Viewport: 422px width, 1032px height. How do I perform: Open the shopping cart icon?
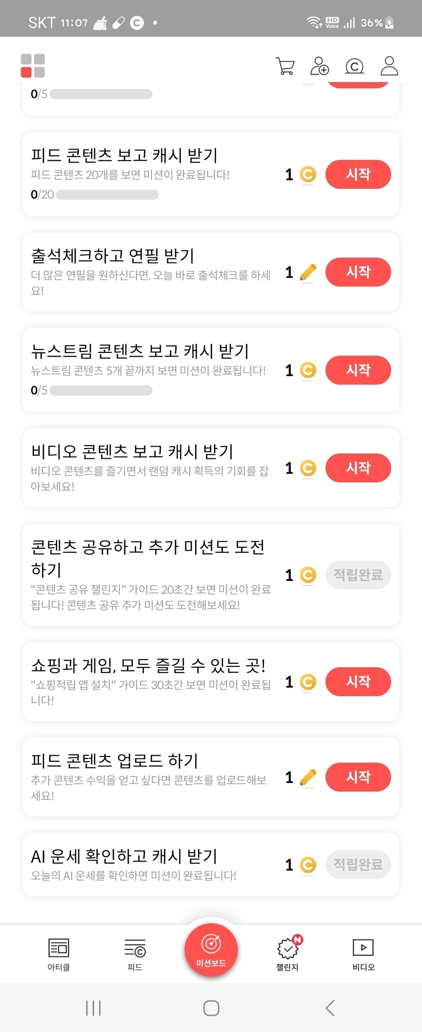285,66
